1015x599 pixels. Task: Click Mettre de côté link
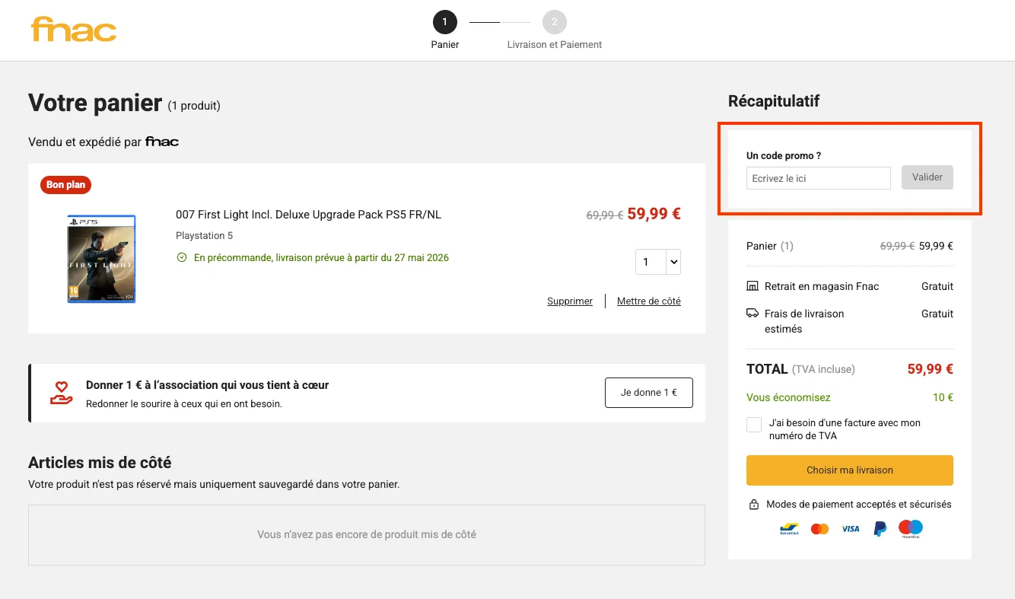(648, 301)
